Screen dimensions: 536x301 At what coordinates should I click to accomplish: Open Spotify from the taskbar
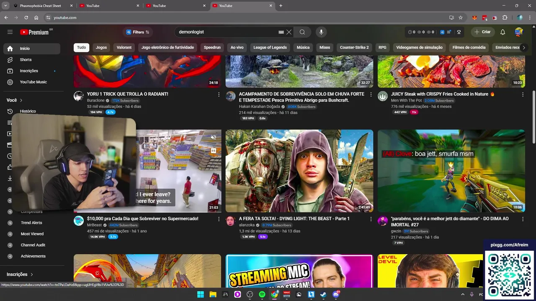tap(262, 294)
